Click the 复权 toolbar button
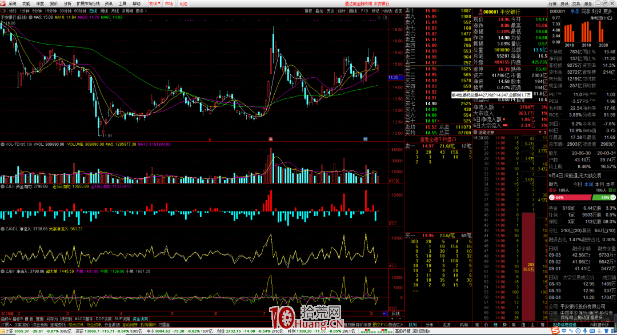 tap(308, 11)
